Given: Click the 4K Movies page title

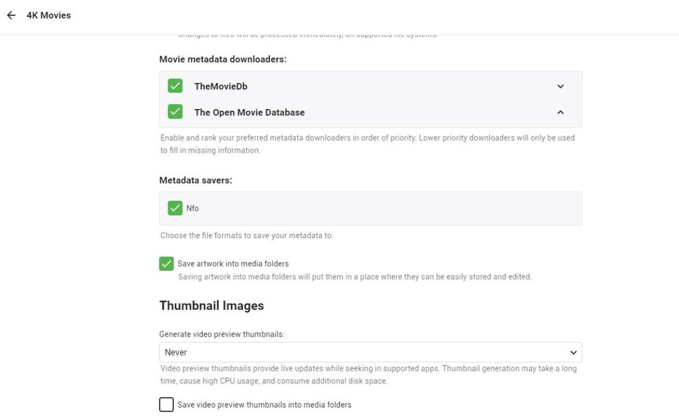Looking at the screenshot, I should point(48,15).
